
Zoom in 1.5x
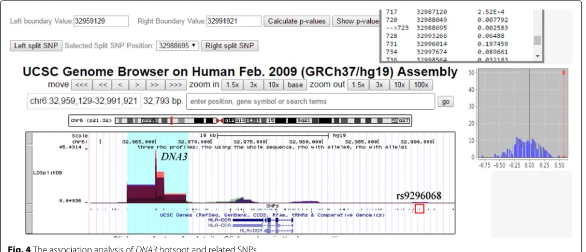point(233,85)
